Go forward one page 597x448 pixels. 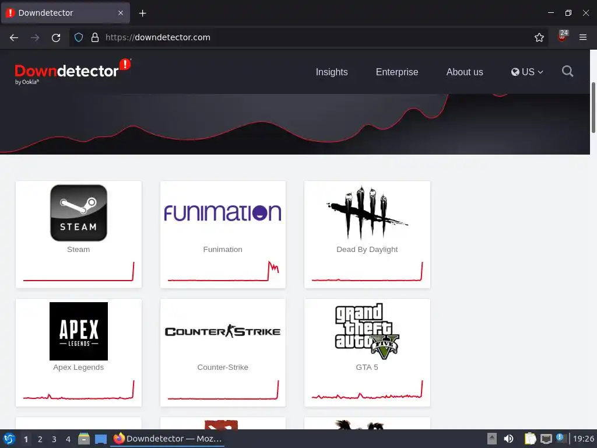(35, 37)
